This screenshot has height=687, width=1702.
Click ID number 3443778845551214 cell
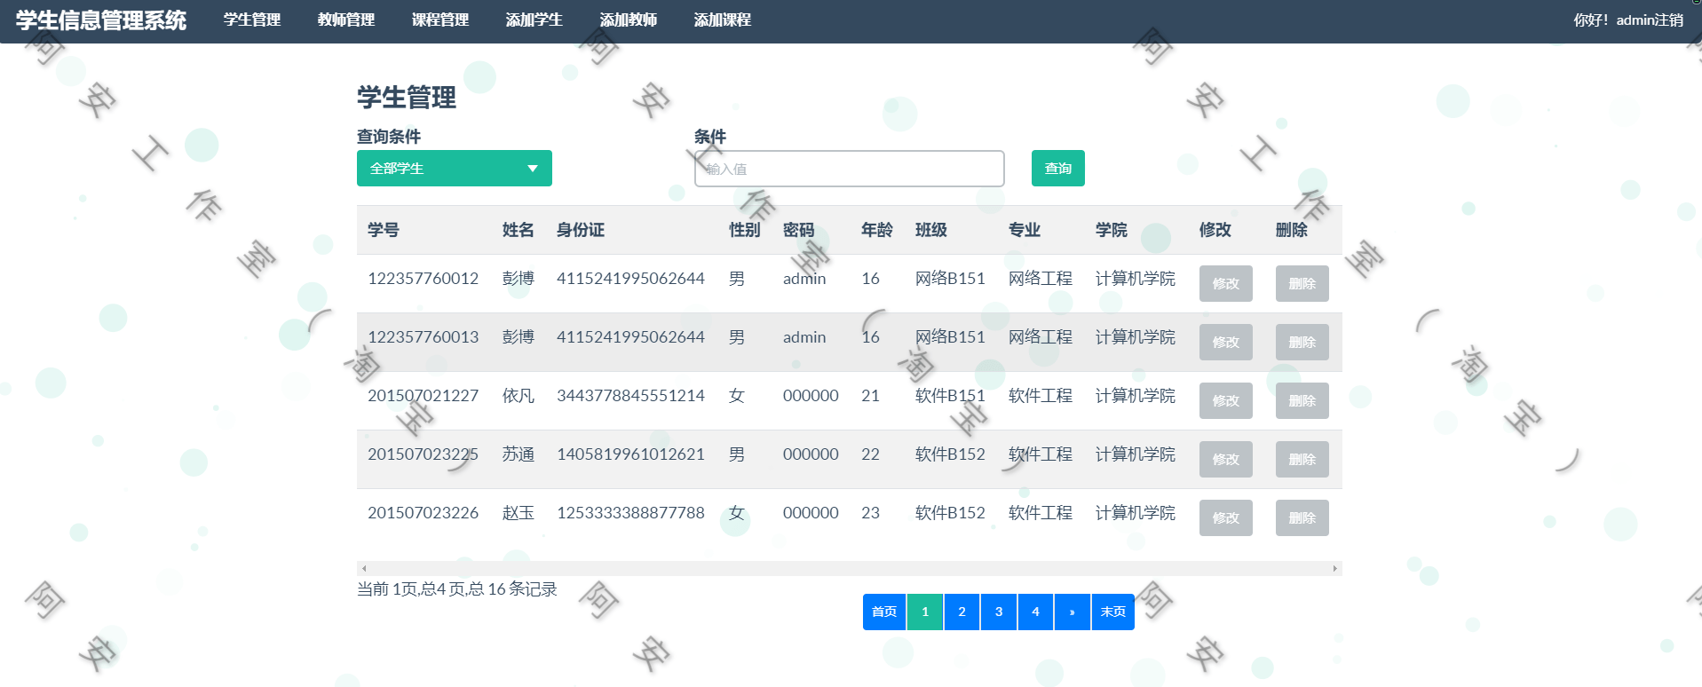[x=630, y=396]
